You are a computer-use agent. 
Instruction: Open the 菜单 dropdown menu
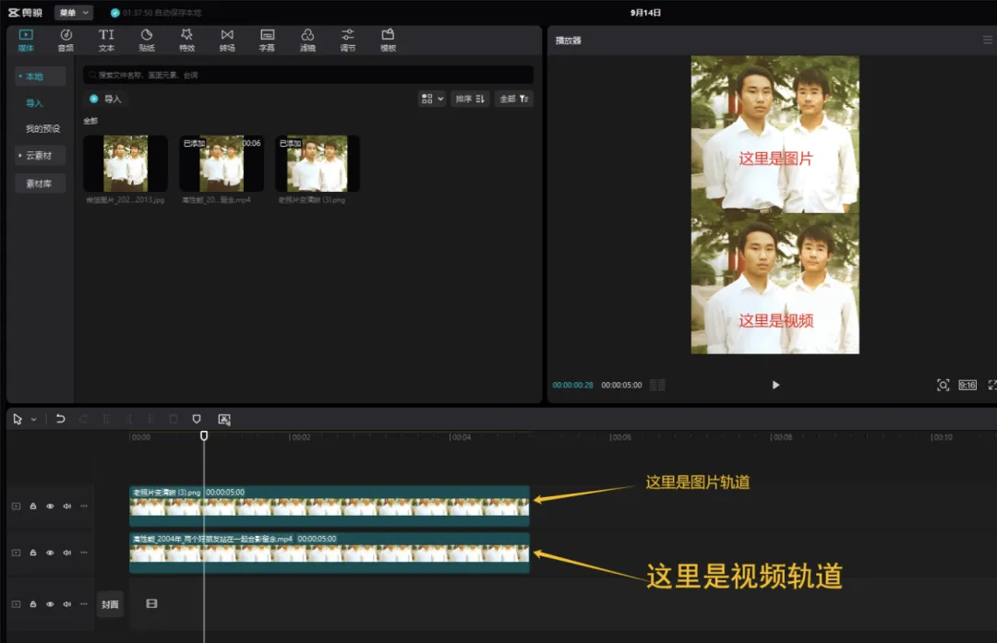[x=73, y=13]
